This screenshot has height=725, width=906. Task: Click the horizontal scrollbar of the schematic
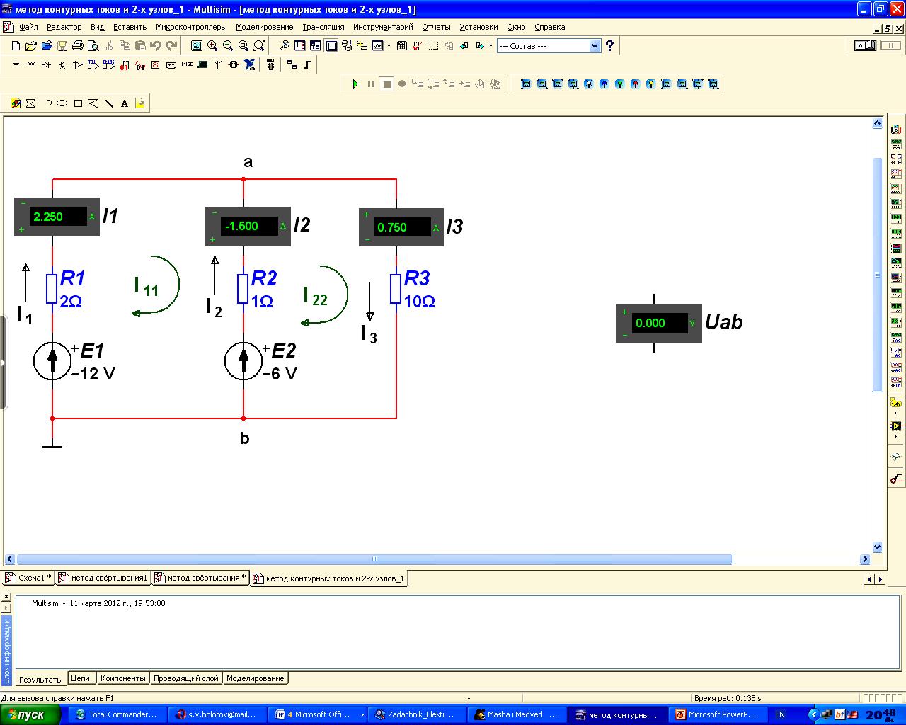(x=374, y=559)
